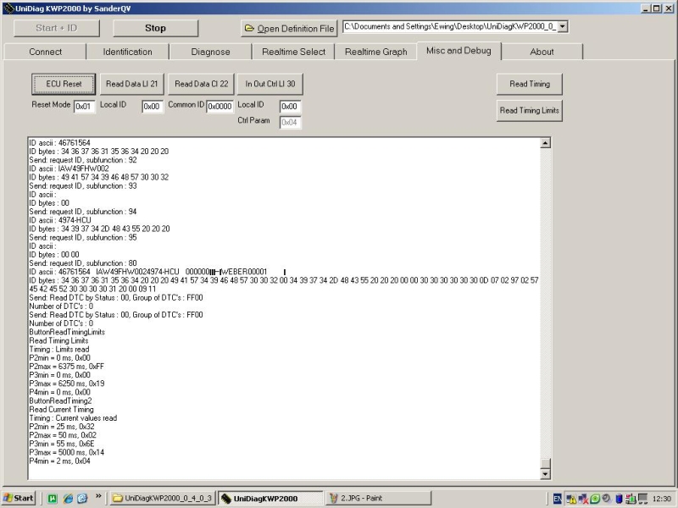This screenshot has height=508, width=678.
Task: Click the Reset Mode input field
Action: click(85, 107)
